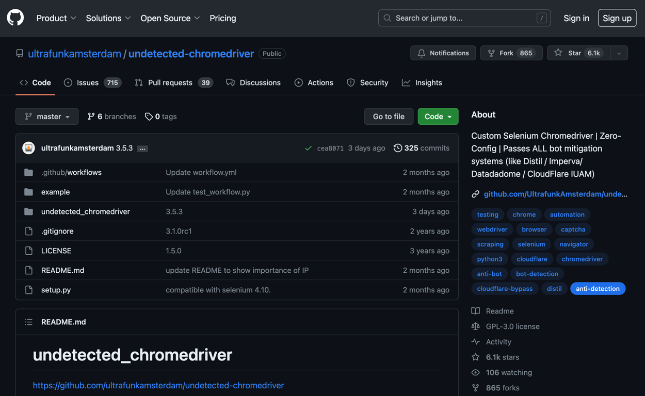Click the ultrafunkamsterdam avatar image
This screenshot has height=396, width=645.
[x=29, y=148]
